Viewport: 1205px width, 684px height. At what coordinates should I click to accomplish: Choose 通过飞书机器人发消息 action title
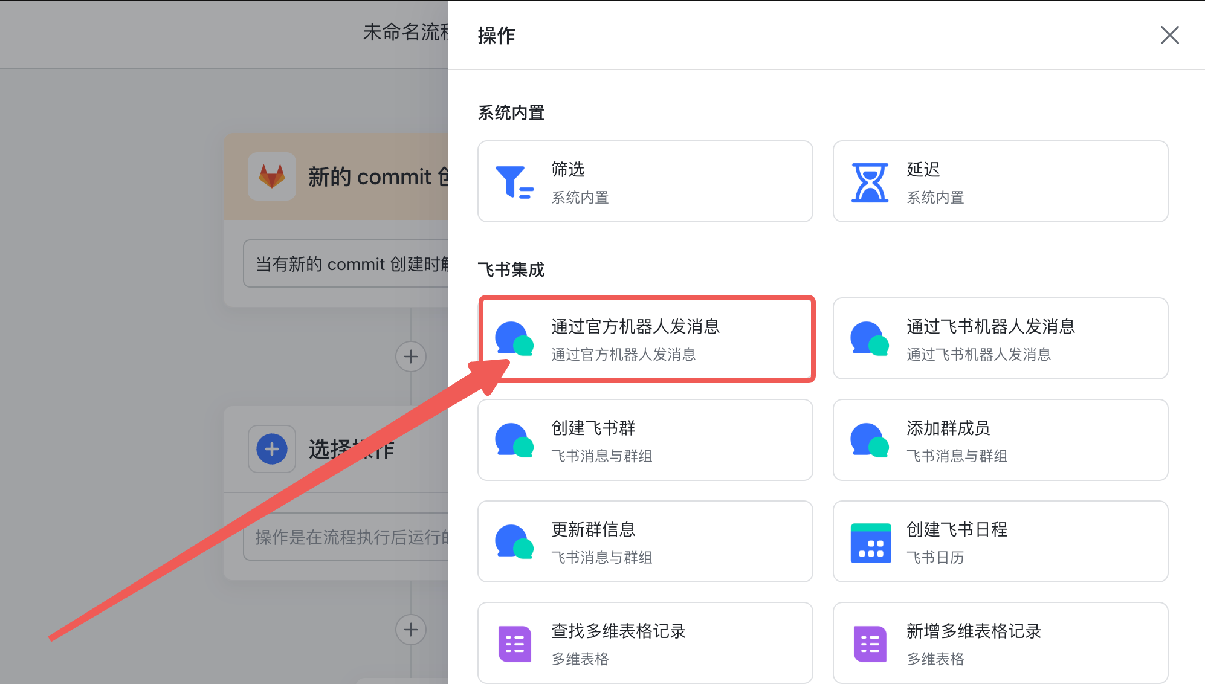click(991, 326)
